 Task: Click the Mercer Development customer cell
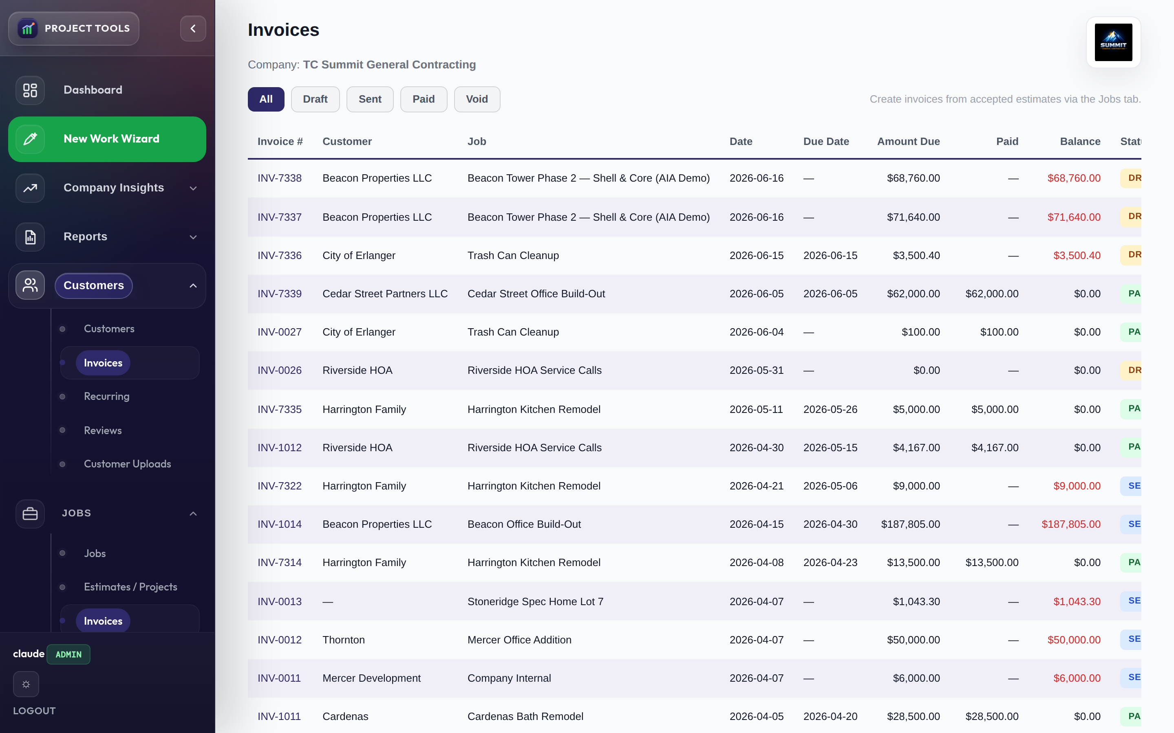pyautogui.click(x=371, y=678)
